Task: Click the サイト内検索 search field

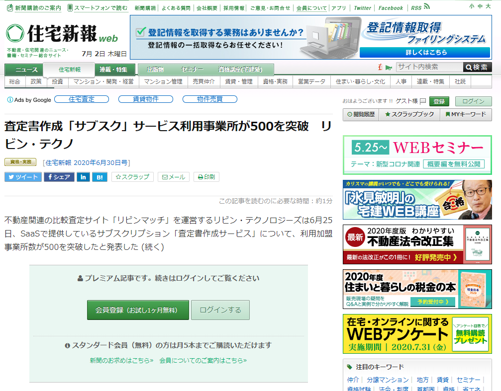Action: 429,67
